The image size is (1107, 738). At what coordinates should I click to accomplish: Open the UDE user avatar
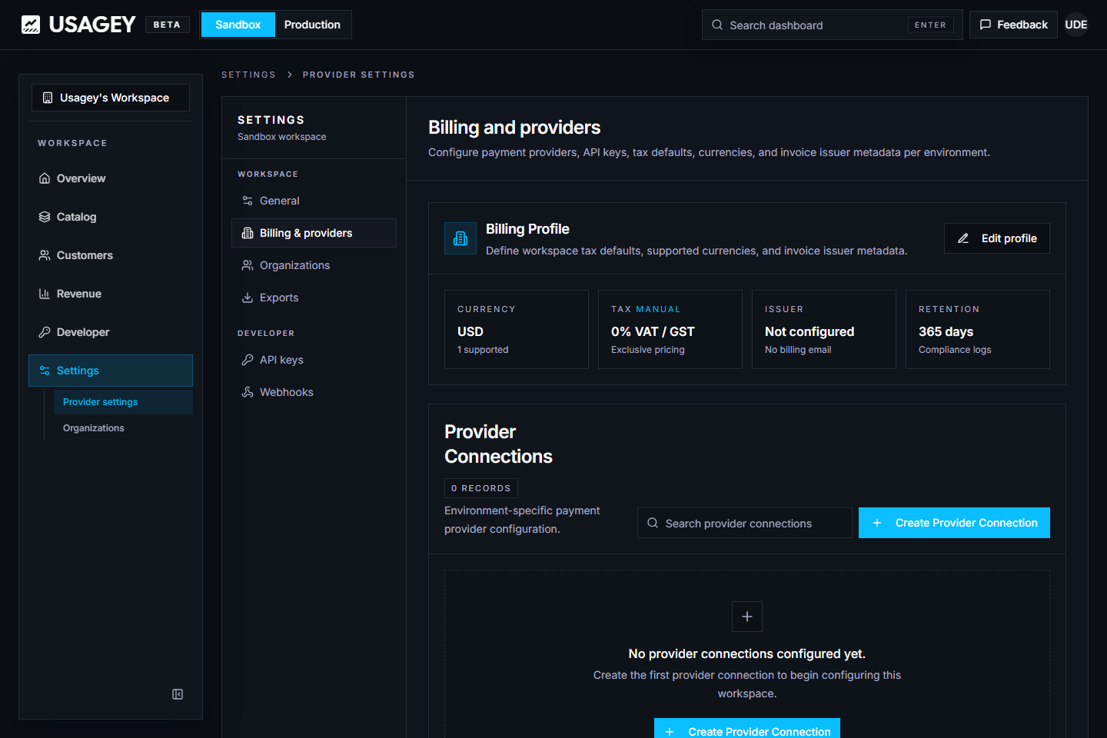1076,25
